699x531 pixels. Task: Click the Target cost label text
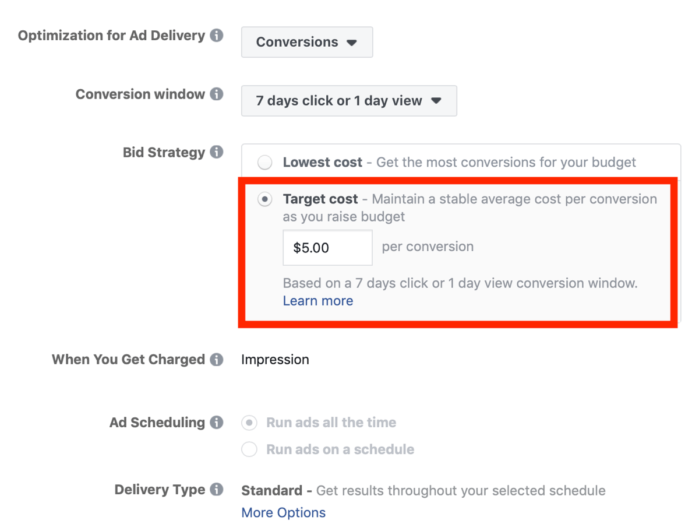point(320,199)
